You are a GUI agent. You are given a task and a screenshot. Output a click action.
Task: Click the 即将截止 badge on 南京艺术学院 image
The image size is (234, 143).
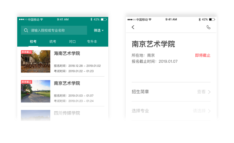[x=26, y=82]
